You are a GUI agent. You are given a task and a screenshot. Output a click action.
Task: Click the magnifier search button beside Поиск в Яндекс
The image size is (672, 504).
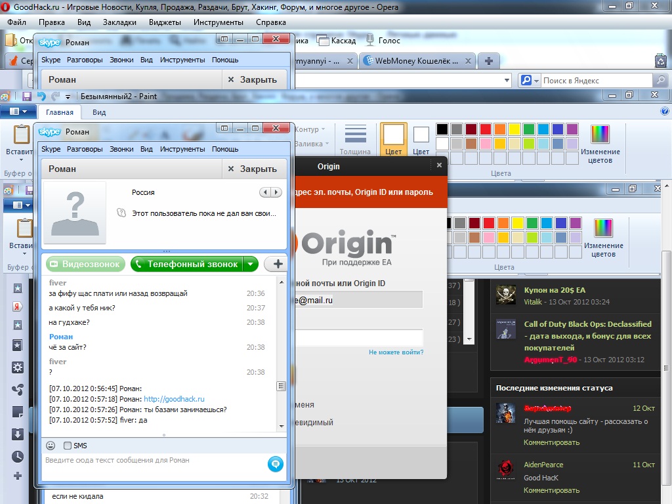pos(661,80)
